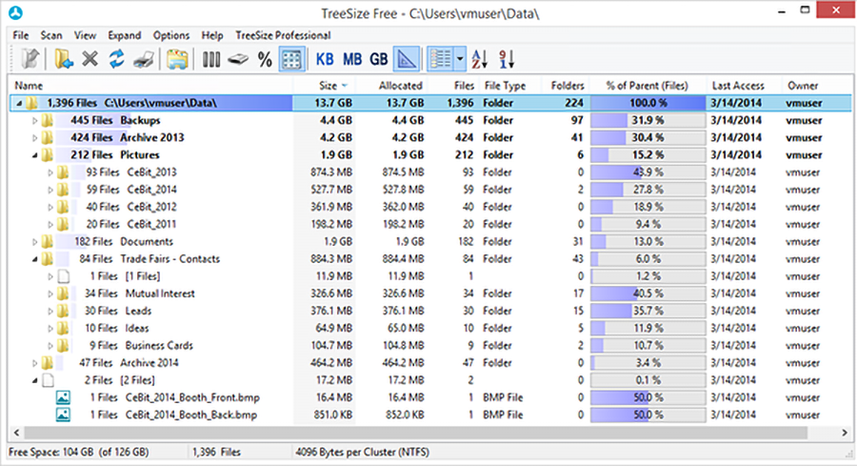
Task: Collapse the Pictures folder
Action: tap(35, 155)
